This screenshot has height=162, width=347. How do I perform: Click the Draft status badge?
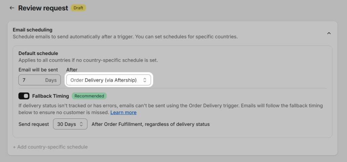click(78, 8)
